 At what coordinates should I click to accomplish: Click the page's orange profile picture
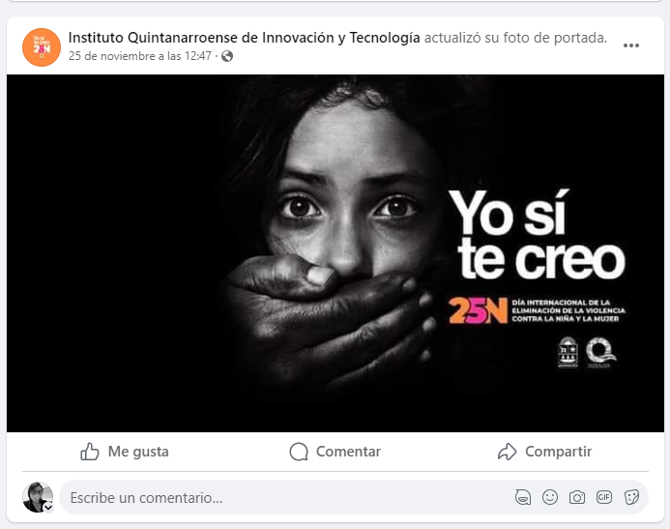click(x=42, y=47)
